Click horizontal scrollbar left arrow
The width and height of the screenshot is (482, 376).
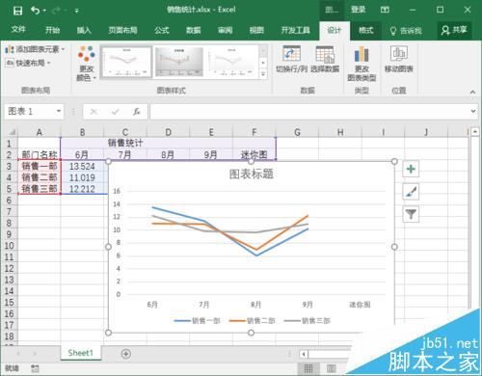pyautogui.click(x=303, y=354)
